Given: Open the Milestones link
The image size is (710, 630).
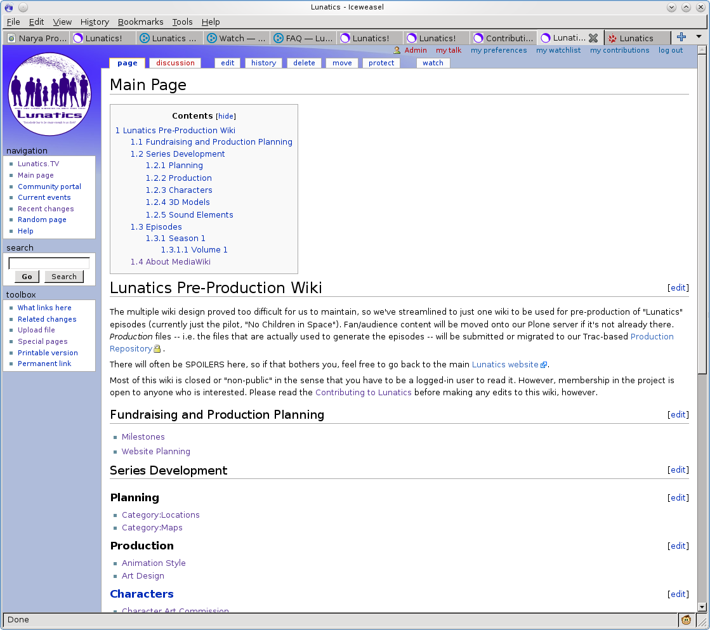Looking at the screenshot, I should [x=143, y=437].
